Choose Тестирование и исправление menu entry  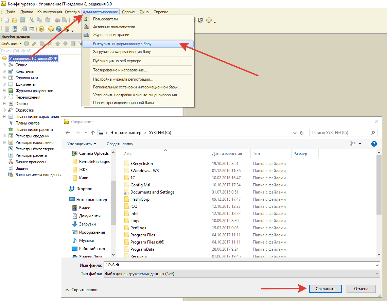pos(120,70)
